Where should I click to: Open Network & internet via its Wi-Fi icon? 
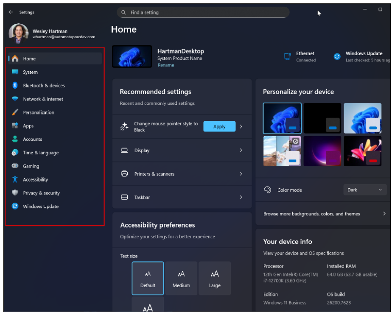point(15,99)
